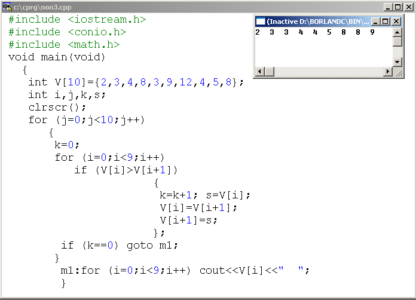
Task: Minimize the Inactive BORLANDC output window
Action: pos(375,22)
